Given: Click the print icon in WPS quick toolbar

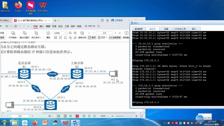Looking at the screenshot, I should [x=16, y=26].
